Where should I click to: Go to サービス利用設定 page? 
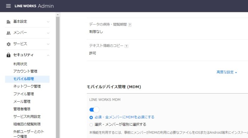point(27,116)
